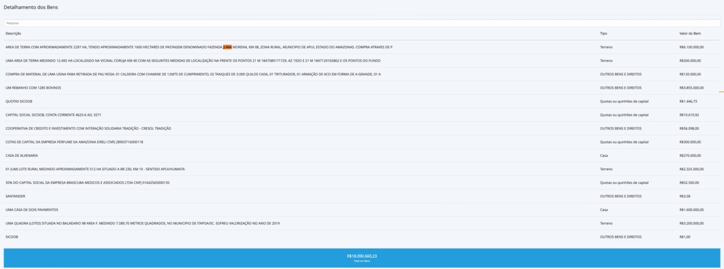Sort by the Descrição column header
The width and height of the screenshot is (724, 269).
pyautogui.click(x=13, y=33)
